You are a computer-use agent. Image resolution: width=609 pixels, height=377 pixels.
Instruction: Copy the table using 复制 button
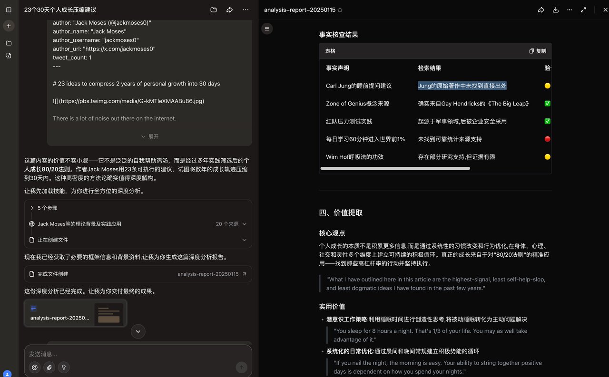(539, 51)
